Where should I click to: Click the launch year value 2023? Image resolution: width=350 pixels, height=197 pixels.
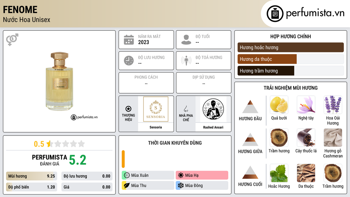point(144,42)
